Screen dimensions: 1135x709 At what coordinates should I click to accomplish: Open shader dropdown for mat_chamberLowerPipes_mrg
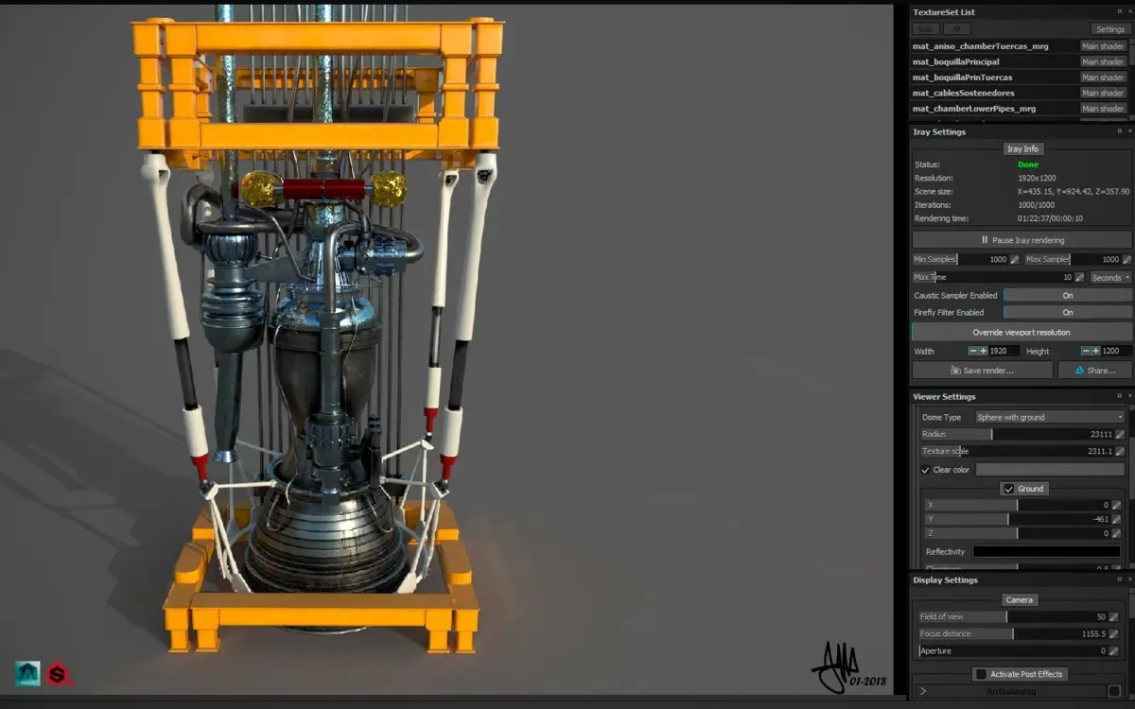[1103, 109]
